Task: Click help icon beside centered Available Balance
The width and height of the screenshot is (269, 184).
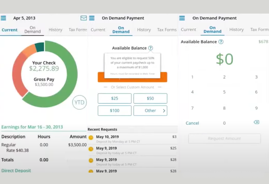Action: (x=151, y=48)
